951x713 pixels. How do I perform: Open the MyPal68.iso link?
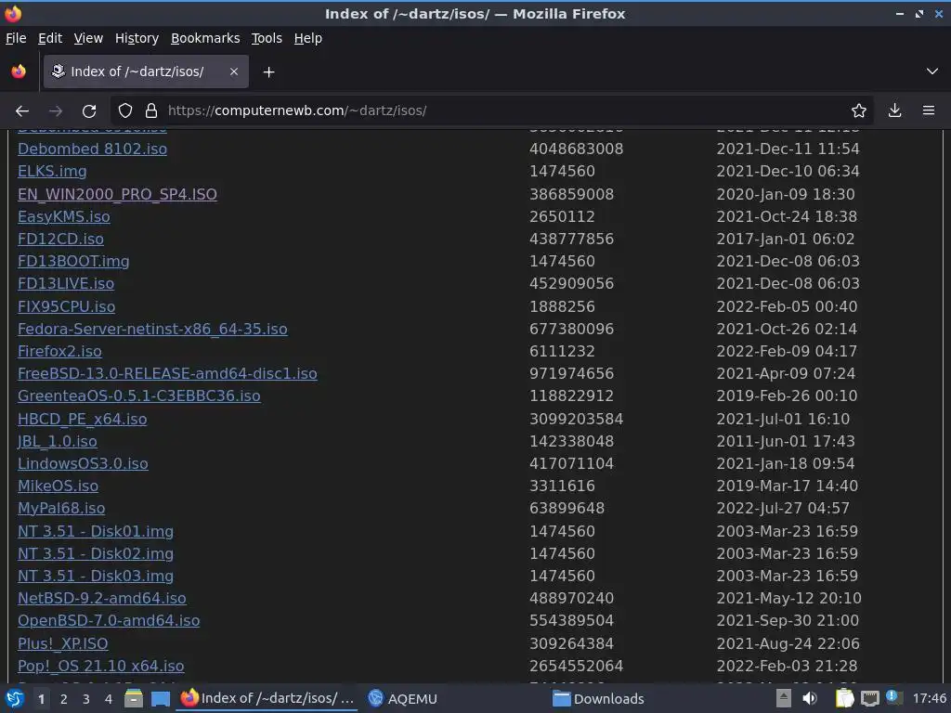[61, 510]
